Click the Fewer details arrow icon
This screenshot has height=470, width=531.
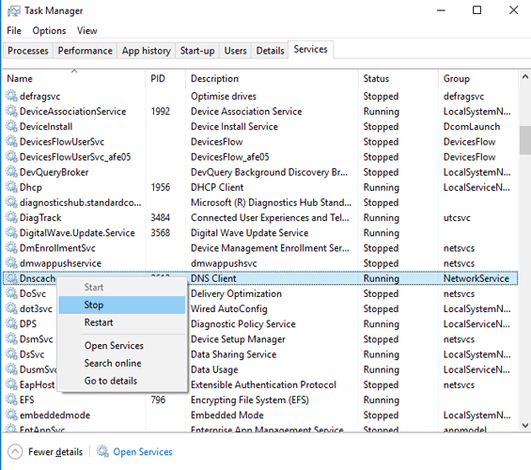(x=15, y=452)
